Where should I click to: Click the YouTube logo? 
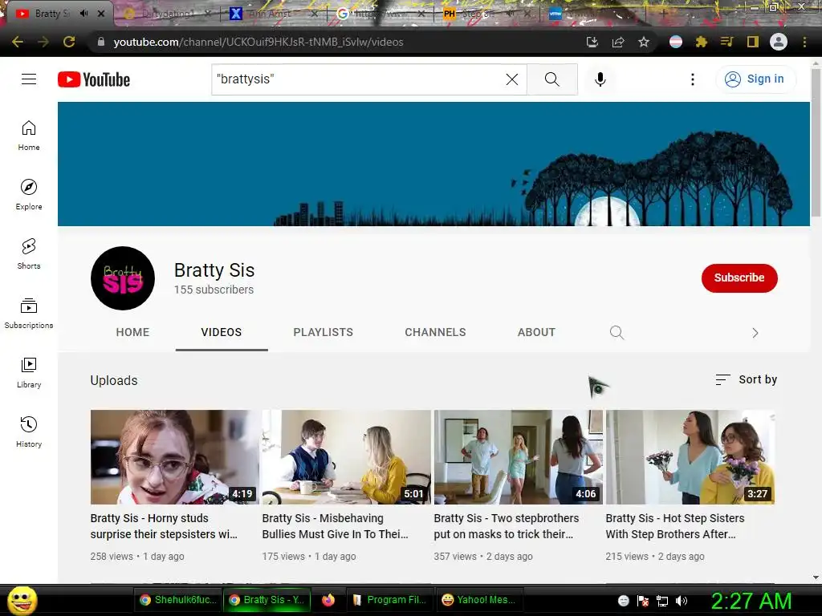click(94, 79)
